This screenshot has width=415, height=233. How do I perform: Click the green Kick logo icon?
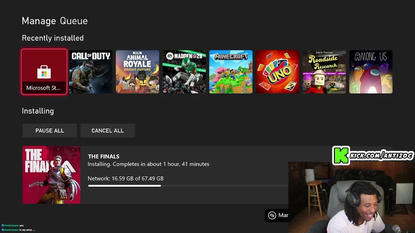341,156
